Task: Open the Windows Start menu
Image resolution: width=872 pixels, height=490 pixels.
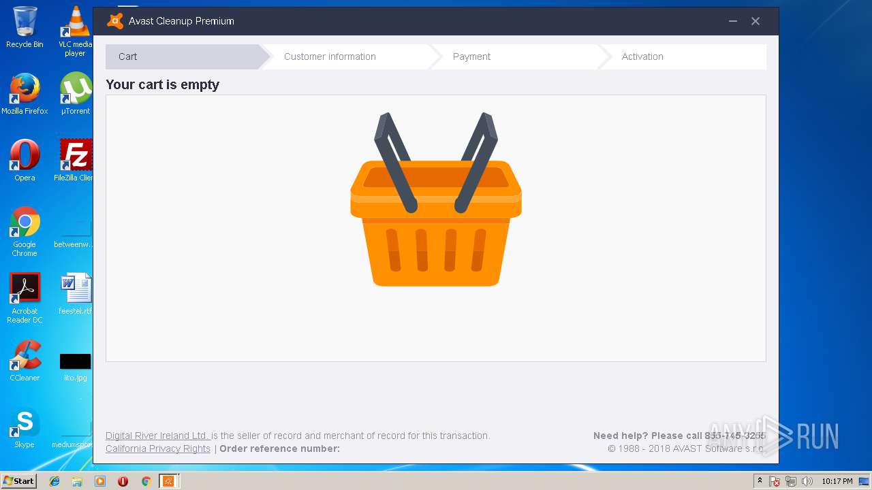Action: 18,481
